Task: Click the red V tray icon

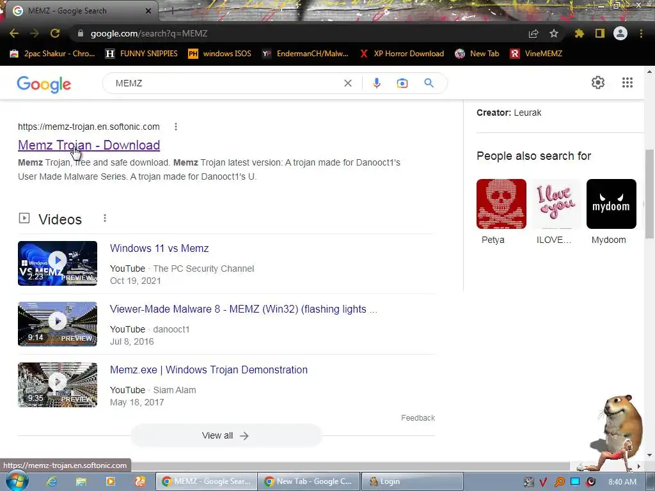Action: point(542,482)
